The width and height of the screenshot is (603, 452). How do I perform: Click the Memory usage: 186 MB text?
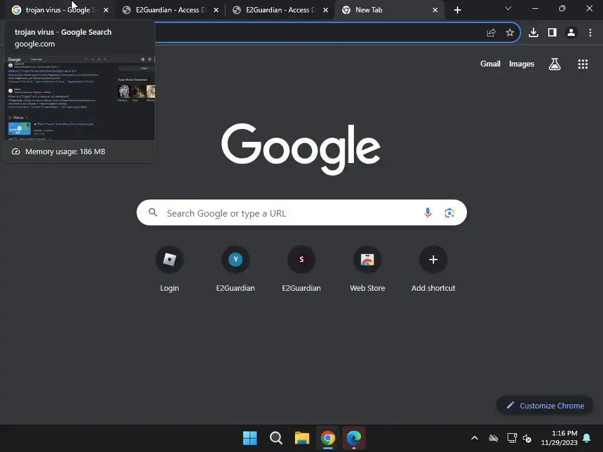click(65, 151)
